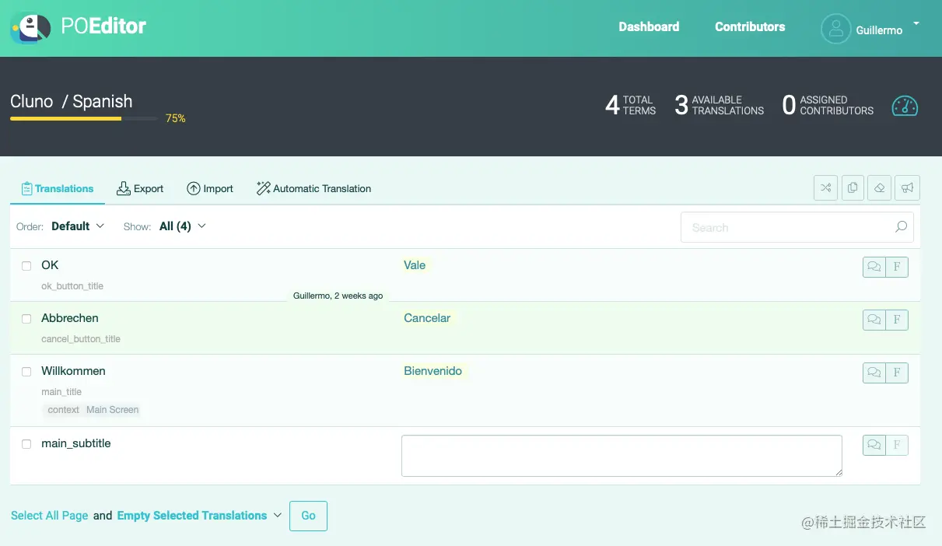Image resolution: width=942 pixels, height=546 pixels.
Task: Click the cancel_button_title reference text
Action: click(x=81, y=339)
